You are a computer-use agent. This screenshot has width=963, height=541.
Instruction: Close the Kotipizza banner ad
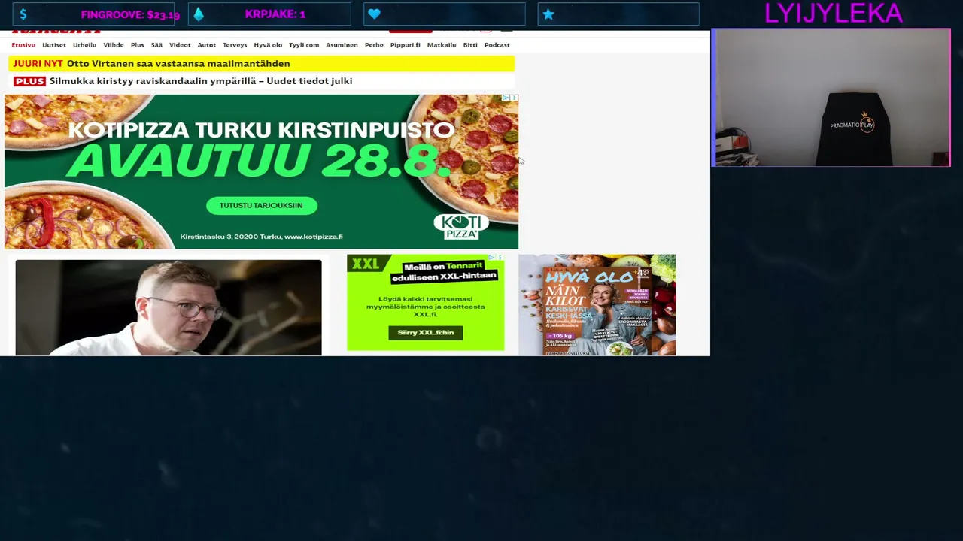tap(515, 98)
